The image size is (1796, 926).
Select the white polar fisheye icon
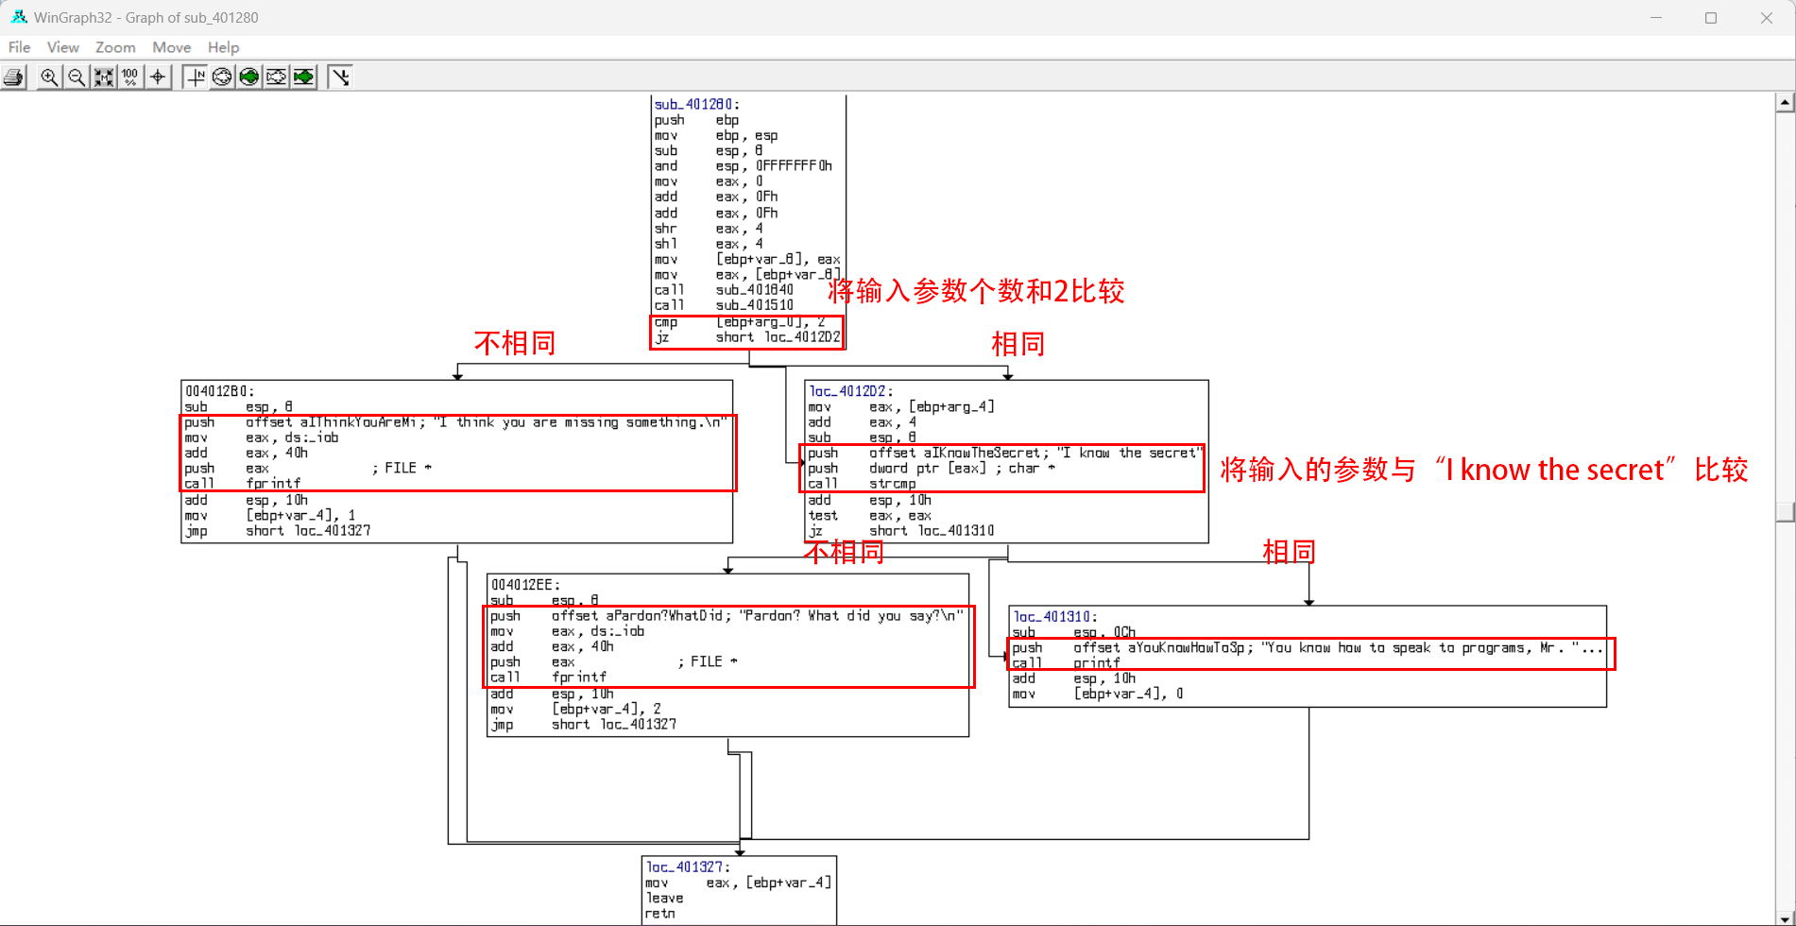pyautogui.click(x=222, y=77)
